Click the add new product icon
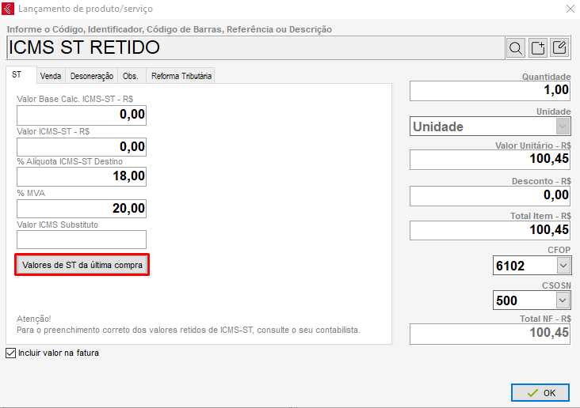The image size is (580, 408). 538,47
